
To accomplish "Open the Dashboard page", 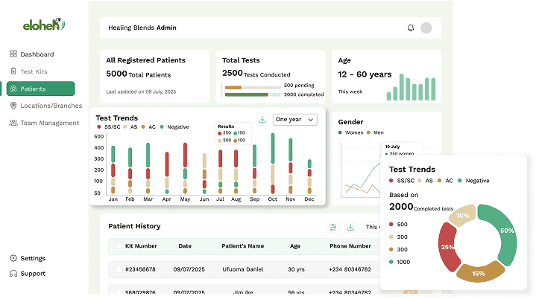I will (37, 54).
